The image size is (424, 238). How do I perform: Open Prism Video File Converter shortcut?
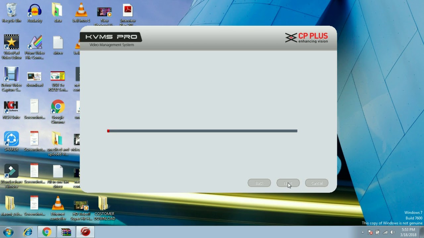(x=35, y=47)
